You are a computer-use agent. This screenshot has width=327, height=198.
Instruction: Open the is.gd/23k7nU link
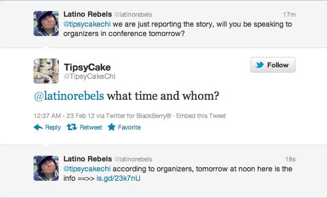(x=118, y=179)
